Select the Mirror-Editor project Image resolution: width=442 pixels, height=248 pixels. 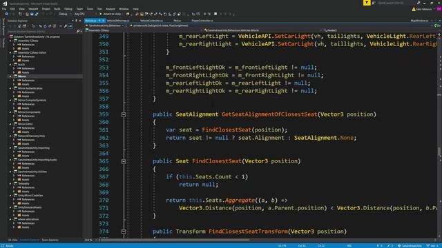coord(26,124)
